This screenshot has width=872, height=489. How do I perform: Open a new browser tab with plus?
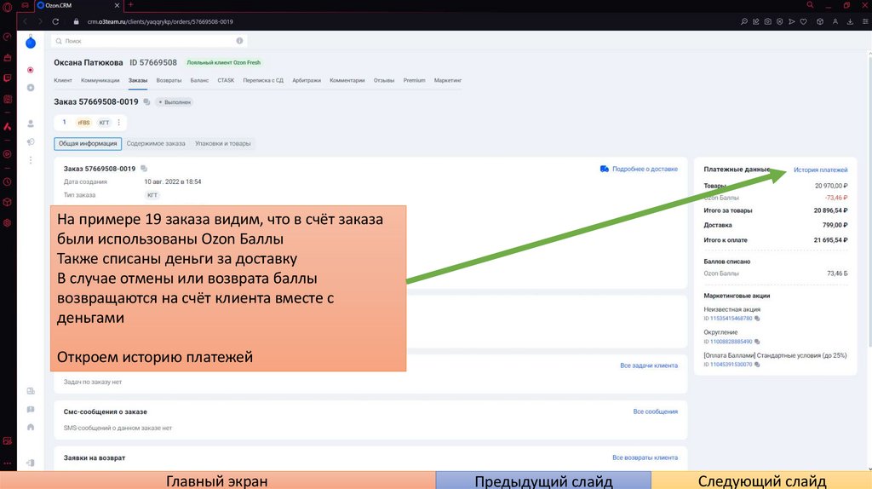point(130,5)
